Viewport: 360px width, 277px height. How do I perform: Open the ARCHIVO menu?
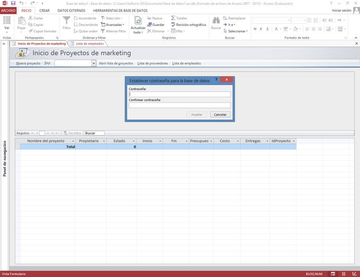click(x=8, y=11)
